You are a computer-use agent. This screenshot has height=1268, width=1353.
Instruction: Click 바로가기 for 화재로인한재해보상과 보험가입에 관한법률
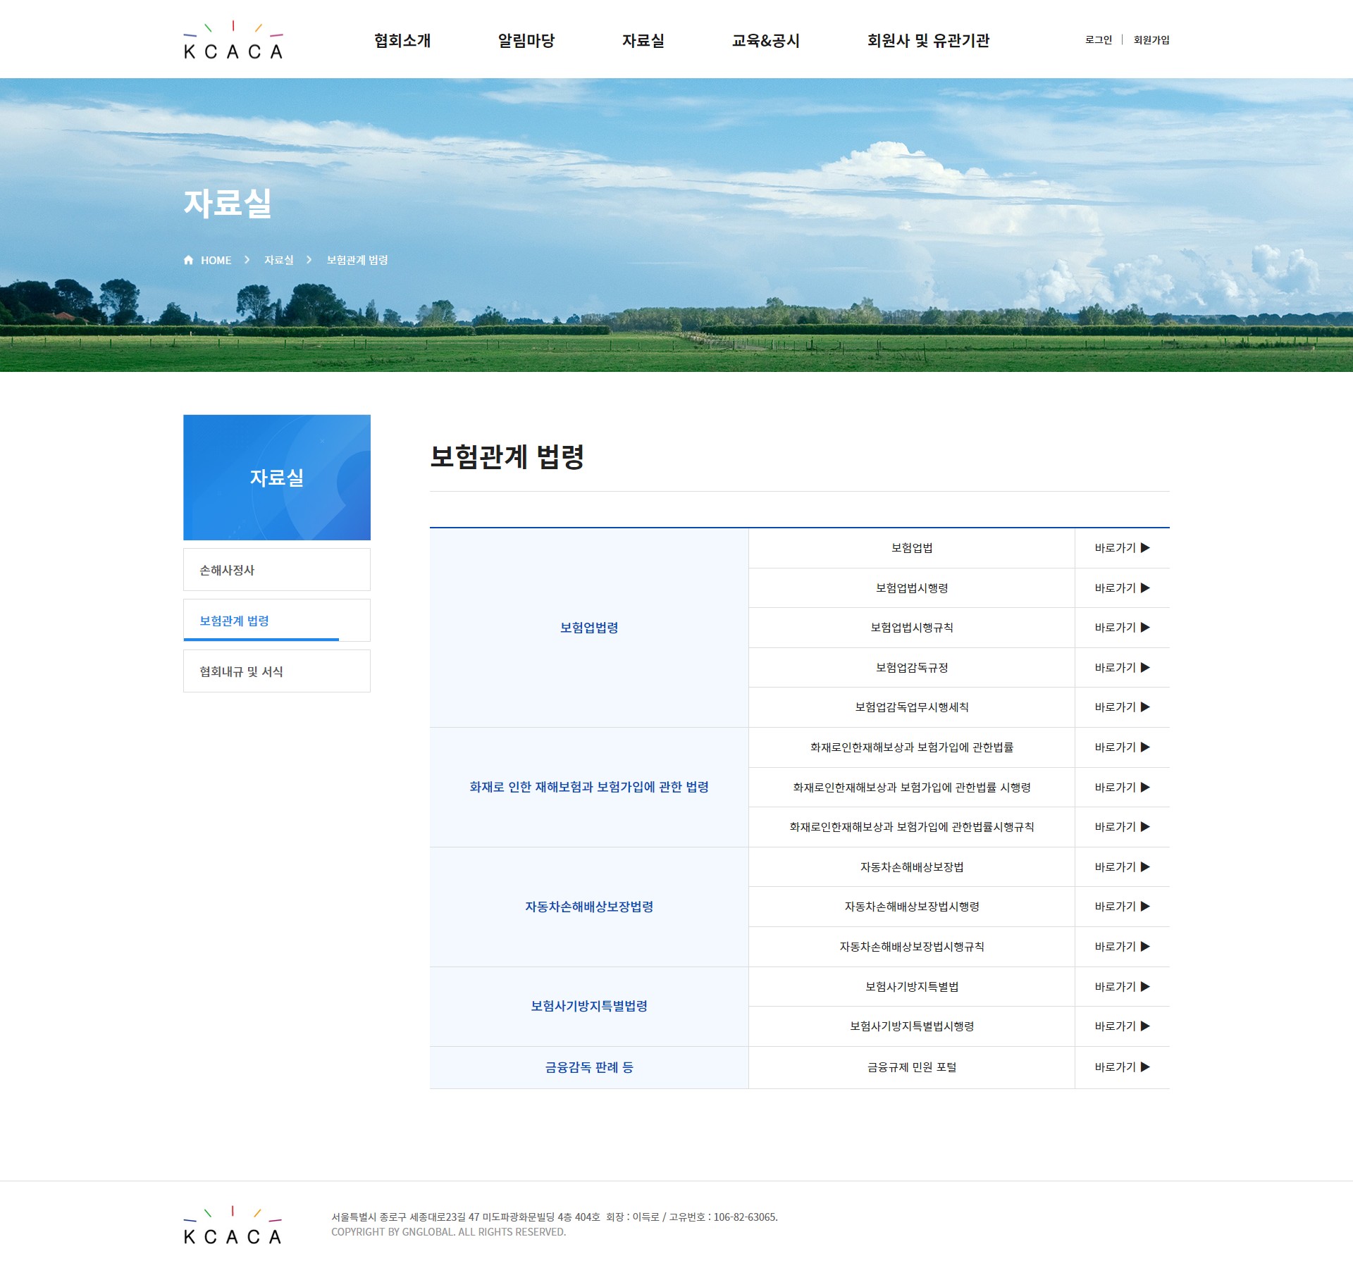[1122, 747]
